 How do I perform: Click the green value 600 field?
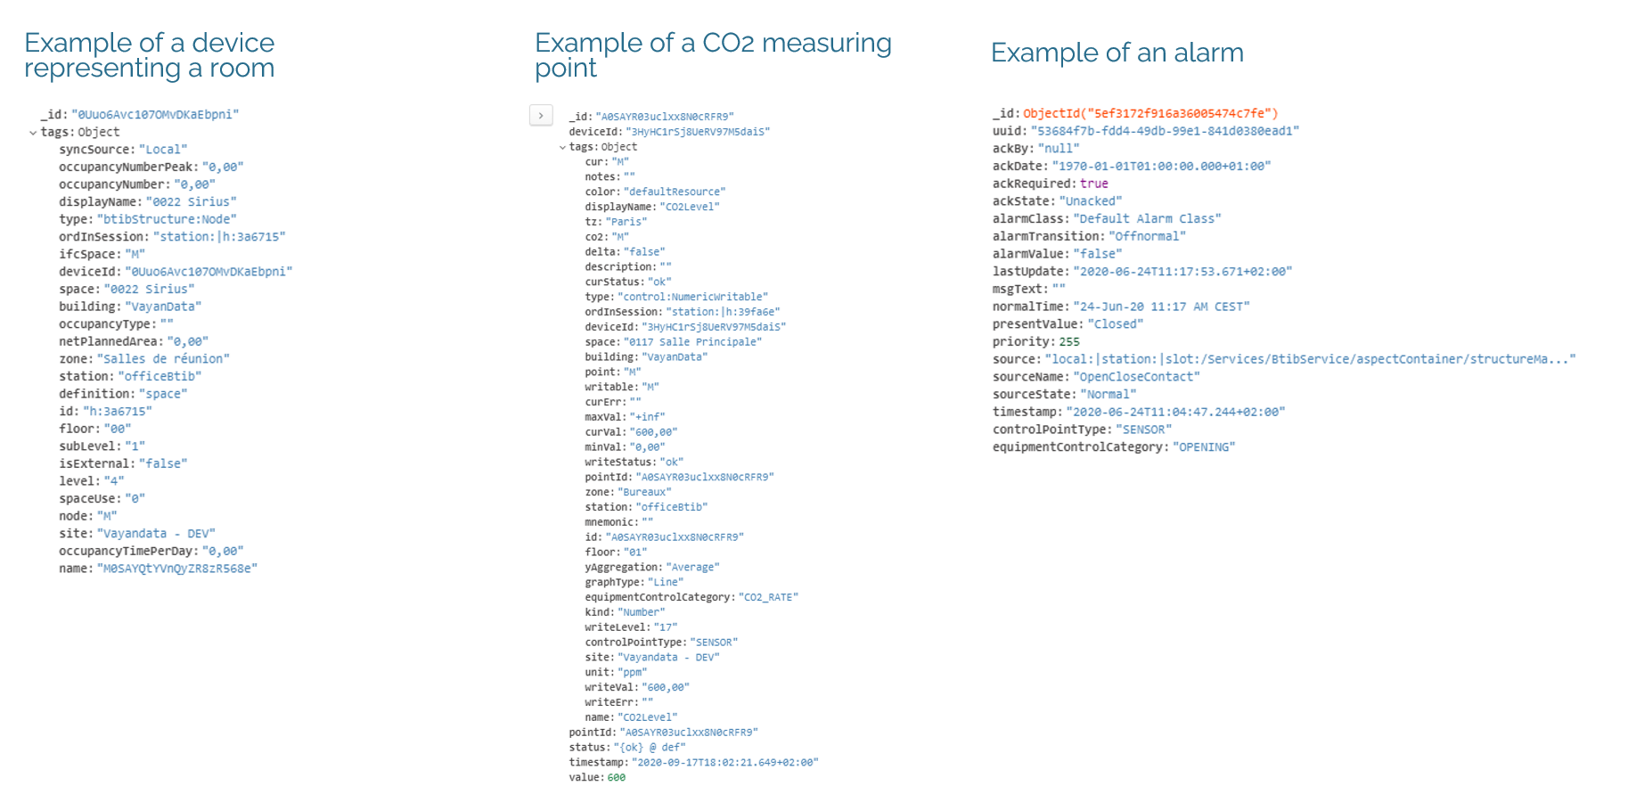pos(616,777)
